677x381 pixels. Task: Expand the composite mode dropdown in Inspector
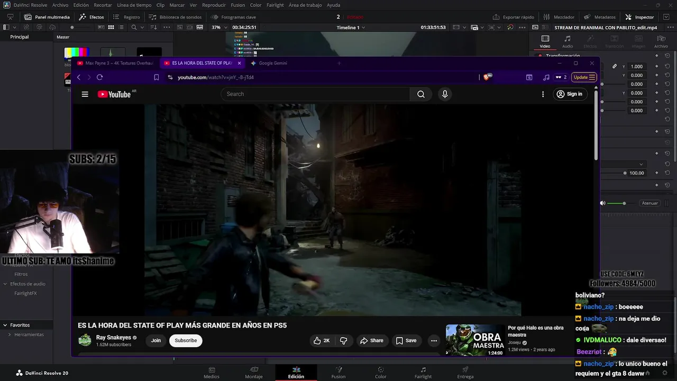tap(641, 164)
